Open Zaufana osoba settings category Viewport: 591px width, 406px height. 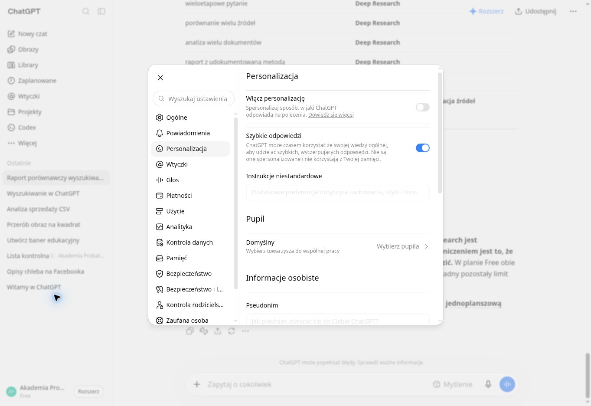(190, 321)
